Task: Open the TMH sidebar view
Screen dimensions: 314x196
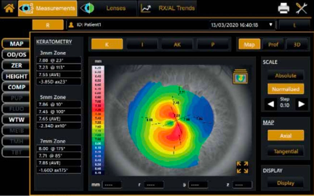Action: pyautogui.click(x=16, y=142)
